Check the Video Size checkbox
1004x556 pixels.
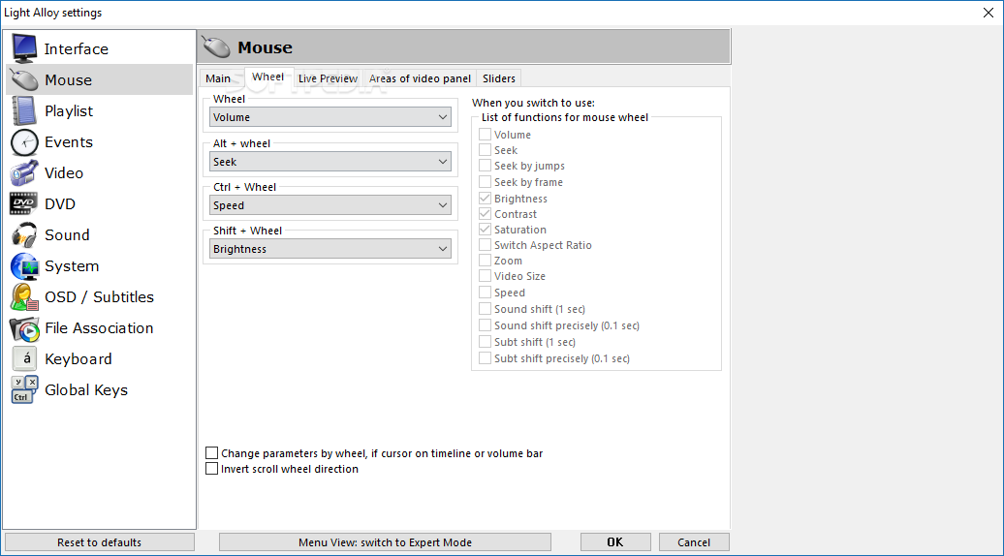click(485, 276)
